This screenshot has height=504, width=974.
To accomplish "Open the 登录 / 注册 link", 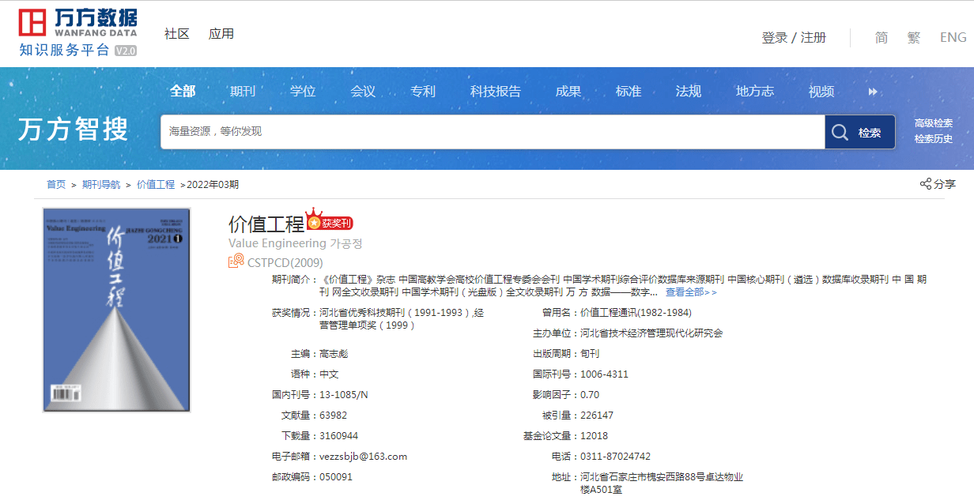I will [x=794, y=38].
